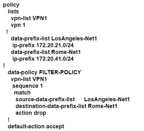Screen dimensions: 144x131
Task: Click the "lists" keyword line
Action: tap(13, 11)
